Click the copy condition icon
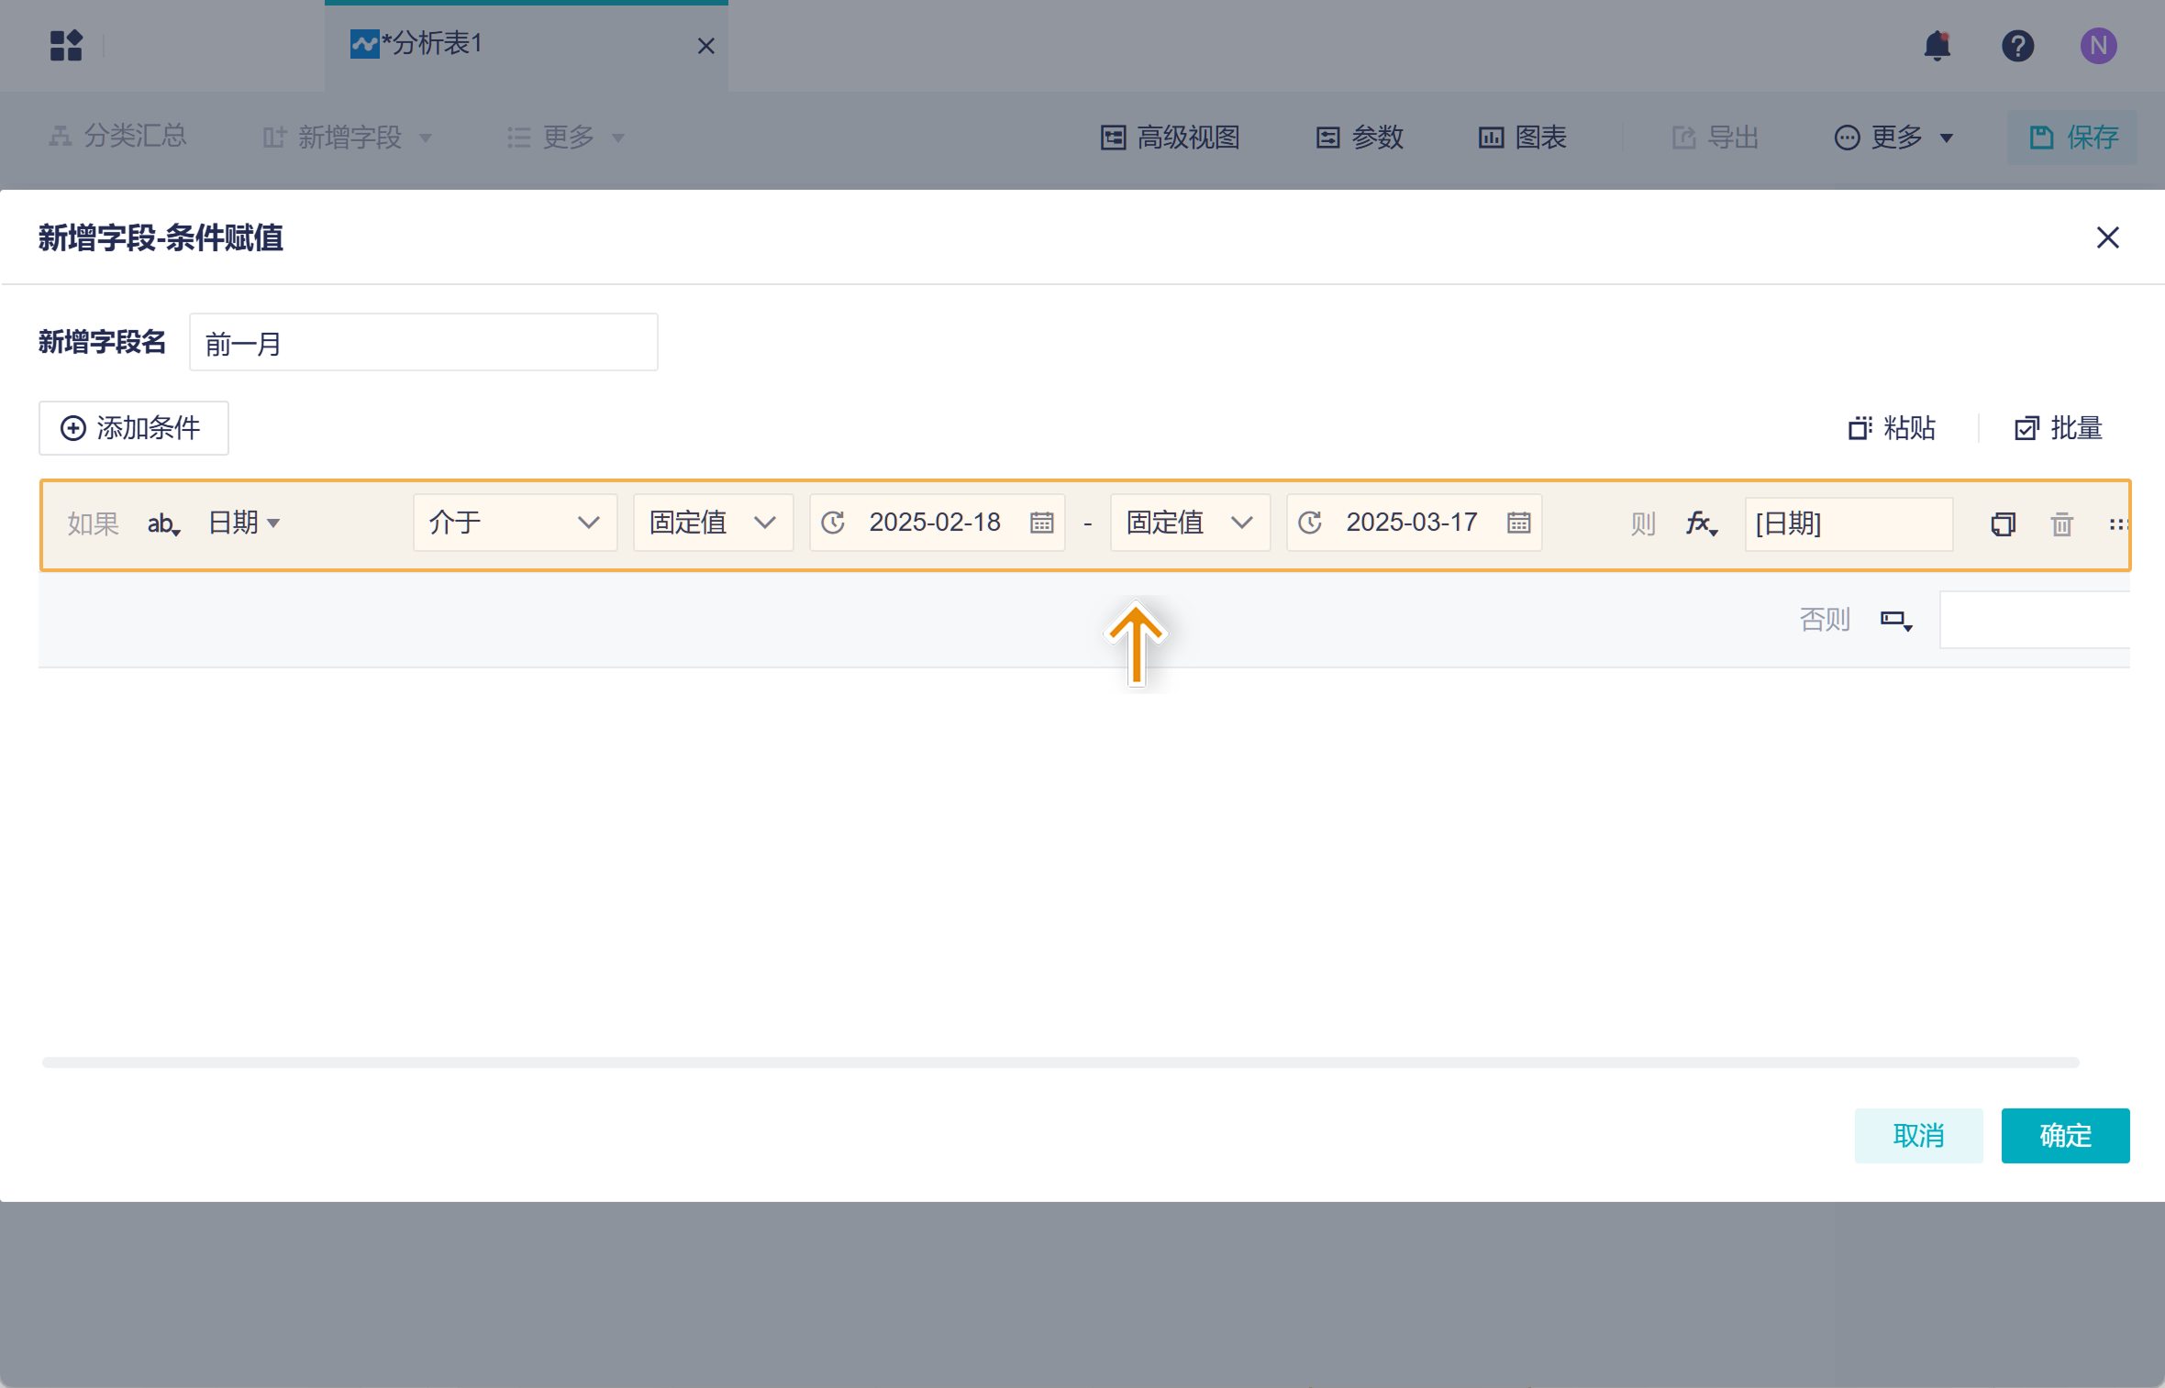 (2003, 524)
